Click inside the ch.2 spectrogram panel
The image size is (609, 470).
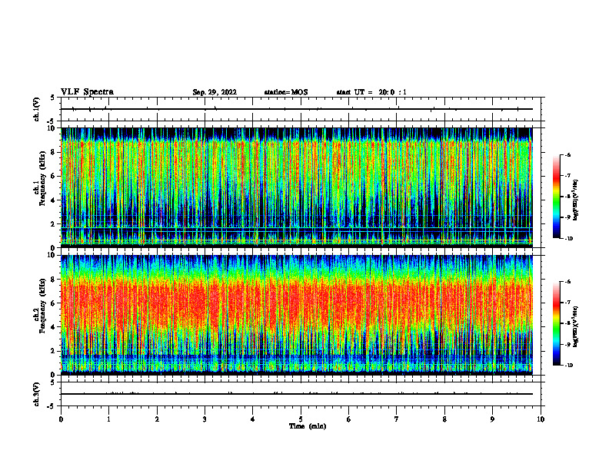297,315
